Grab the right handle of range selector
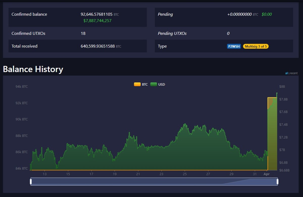Screen dimensions: 303x197 (277, 181)
